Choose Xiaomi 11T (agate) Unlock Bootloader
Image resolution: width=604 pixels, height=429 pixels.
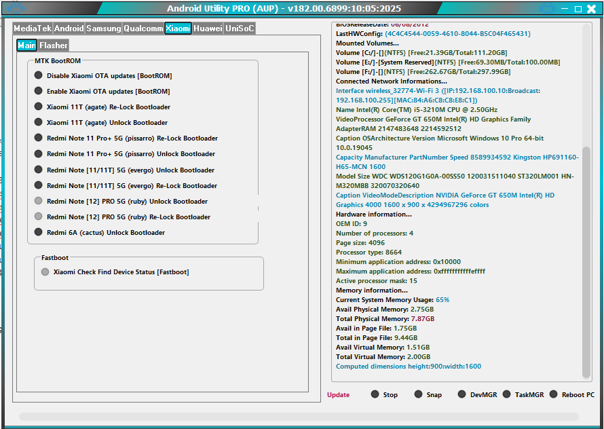tap(101, 123)
